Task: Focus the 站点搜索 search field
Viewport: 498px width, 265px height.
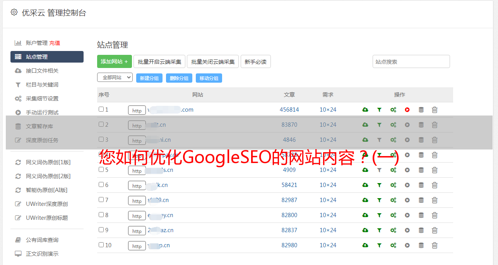Action: coord(411,61)
